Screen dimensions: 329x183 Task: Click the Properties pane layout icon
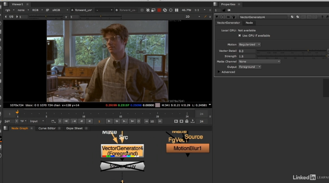pos(216,4)
